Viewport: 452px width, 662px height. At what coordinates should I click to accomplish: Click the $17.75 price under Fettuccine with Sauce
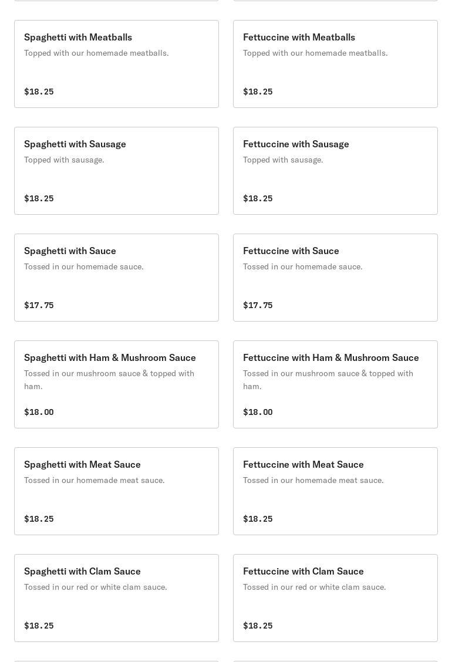(x=258, y=305)
